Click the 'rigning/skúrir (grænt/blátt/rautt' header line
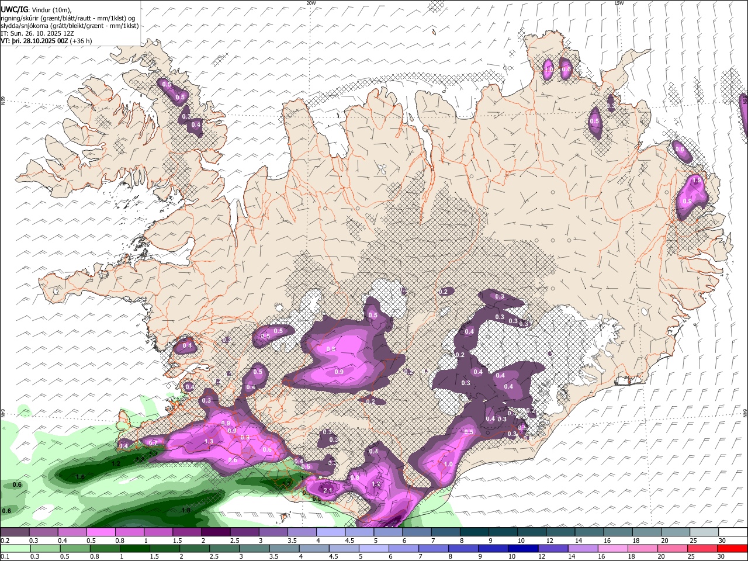 point(68,18)
